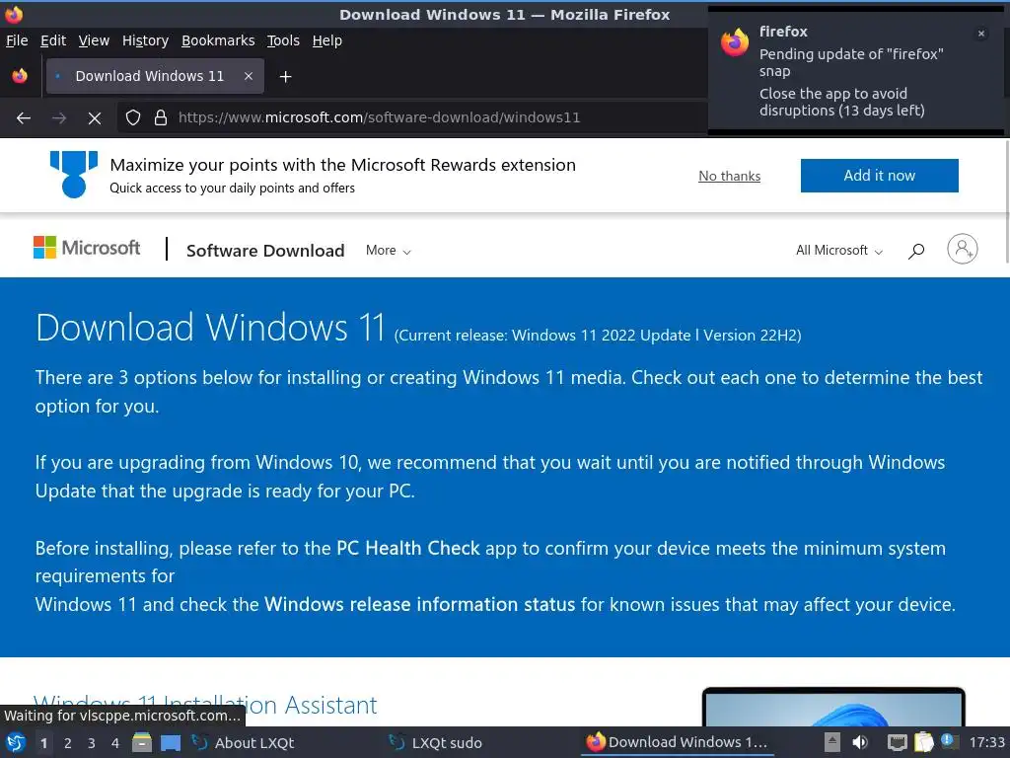Open the Microsoft logo home link
1010x758 pixels.
coord(87,248)
